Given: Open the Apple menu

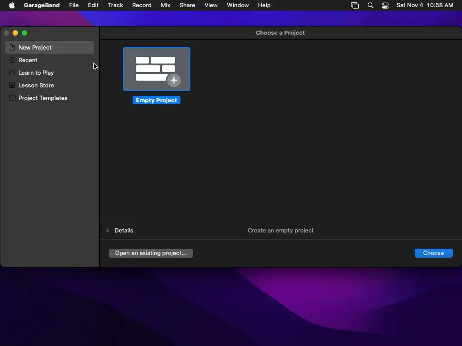Looking at the screenshot, I should [12, 5].
